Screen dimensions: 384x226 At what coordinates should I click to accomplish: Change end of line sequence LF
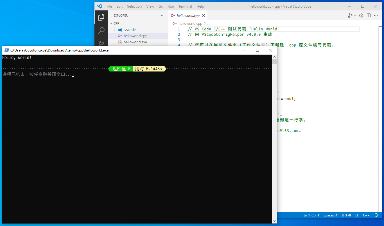[357, 215]
